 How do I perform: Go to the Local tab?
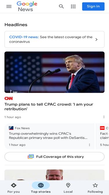click(x=68, y=188)
